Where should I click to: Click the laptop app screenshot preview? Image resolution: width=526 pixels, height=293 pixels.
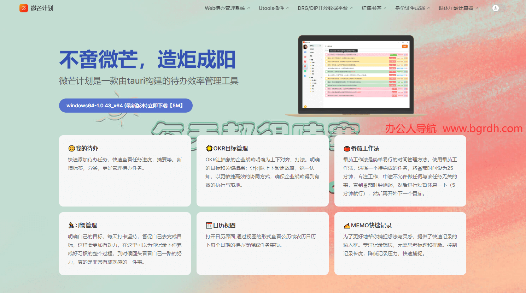pos(356,76)
